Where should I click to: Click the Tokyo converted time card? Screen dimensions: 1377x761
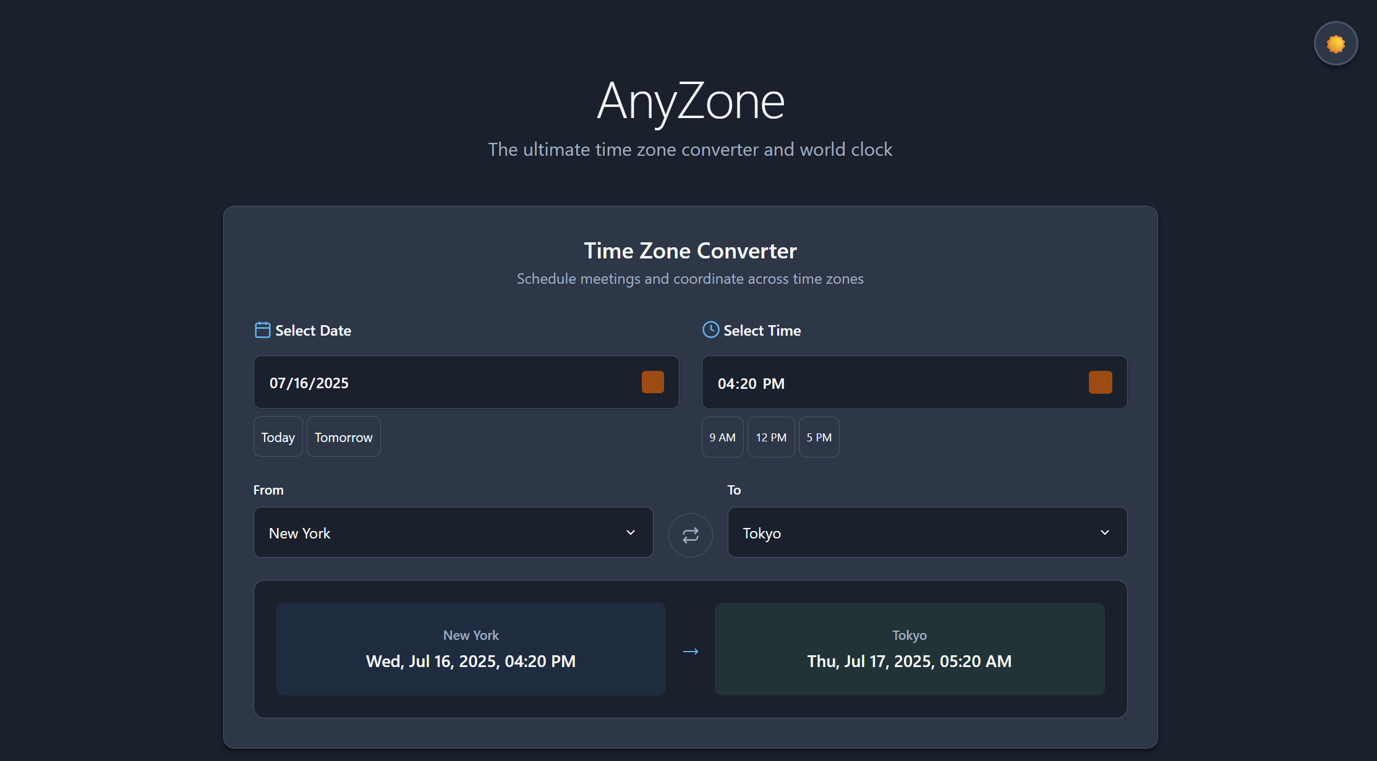coord(909,649)
